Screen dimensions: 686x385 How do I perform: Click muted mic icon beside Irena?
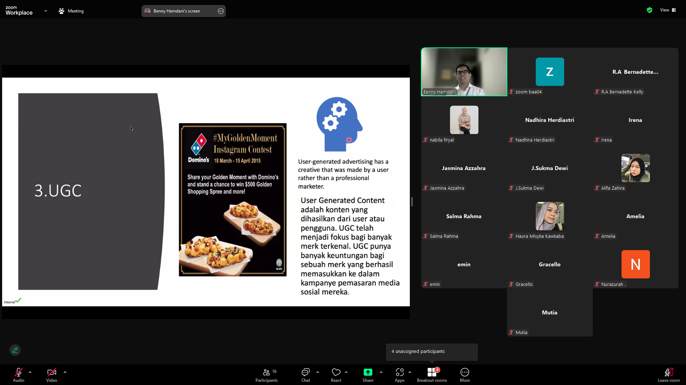coord(597,140)
